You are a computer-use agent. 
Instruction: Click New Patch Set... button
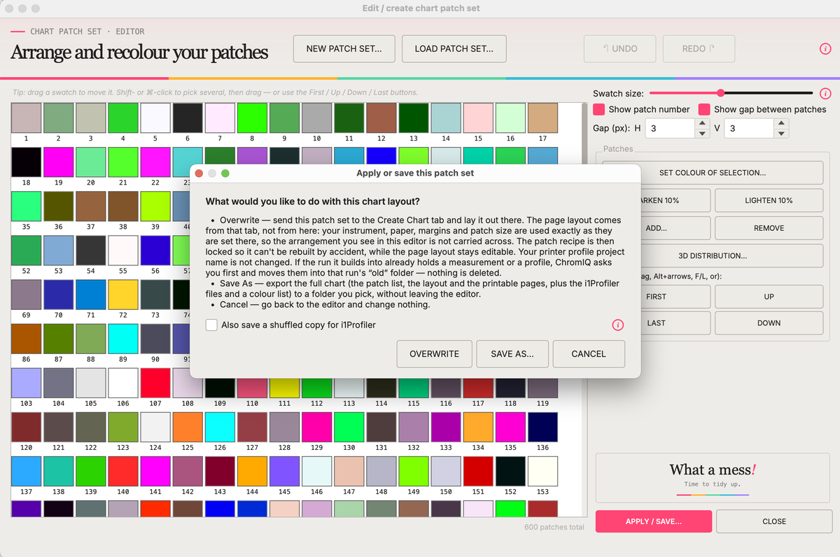click(x=344, y=49)
